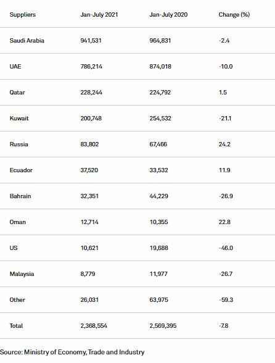
Task: Click the Bahrain supplier cell
Action: click(x=20, y=196)
